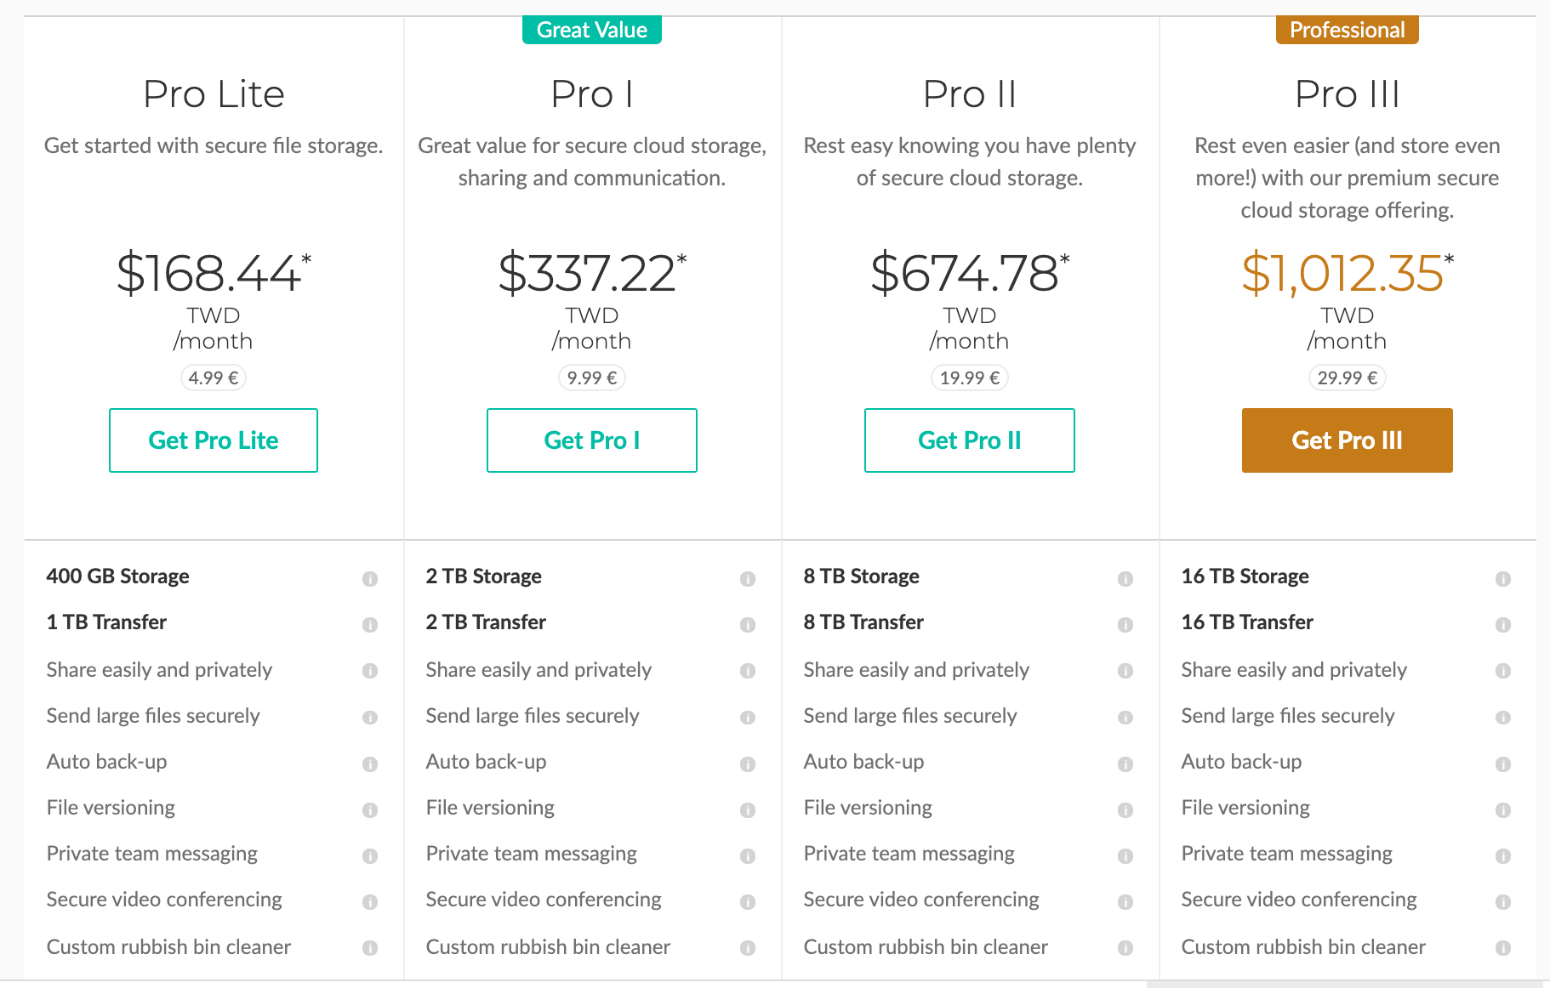The width and height of the screenshot is (1550, 988).
Task: Click the 4.99 € price badge
Action: [214, 378]
